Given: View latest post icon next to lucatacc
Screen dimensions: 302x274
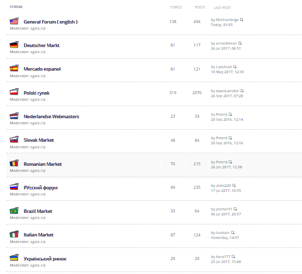Looking at the screenshot, I should click(x=233, y=232).
